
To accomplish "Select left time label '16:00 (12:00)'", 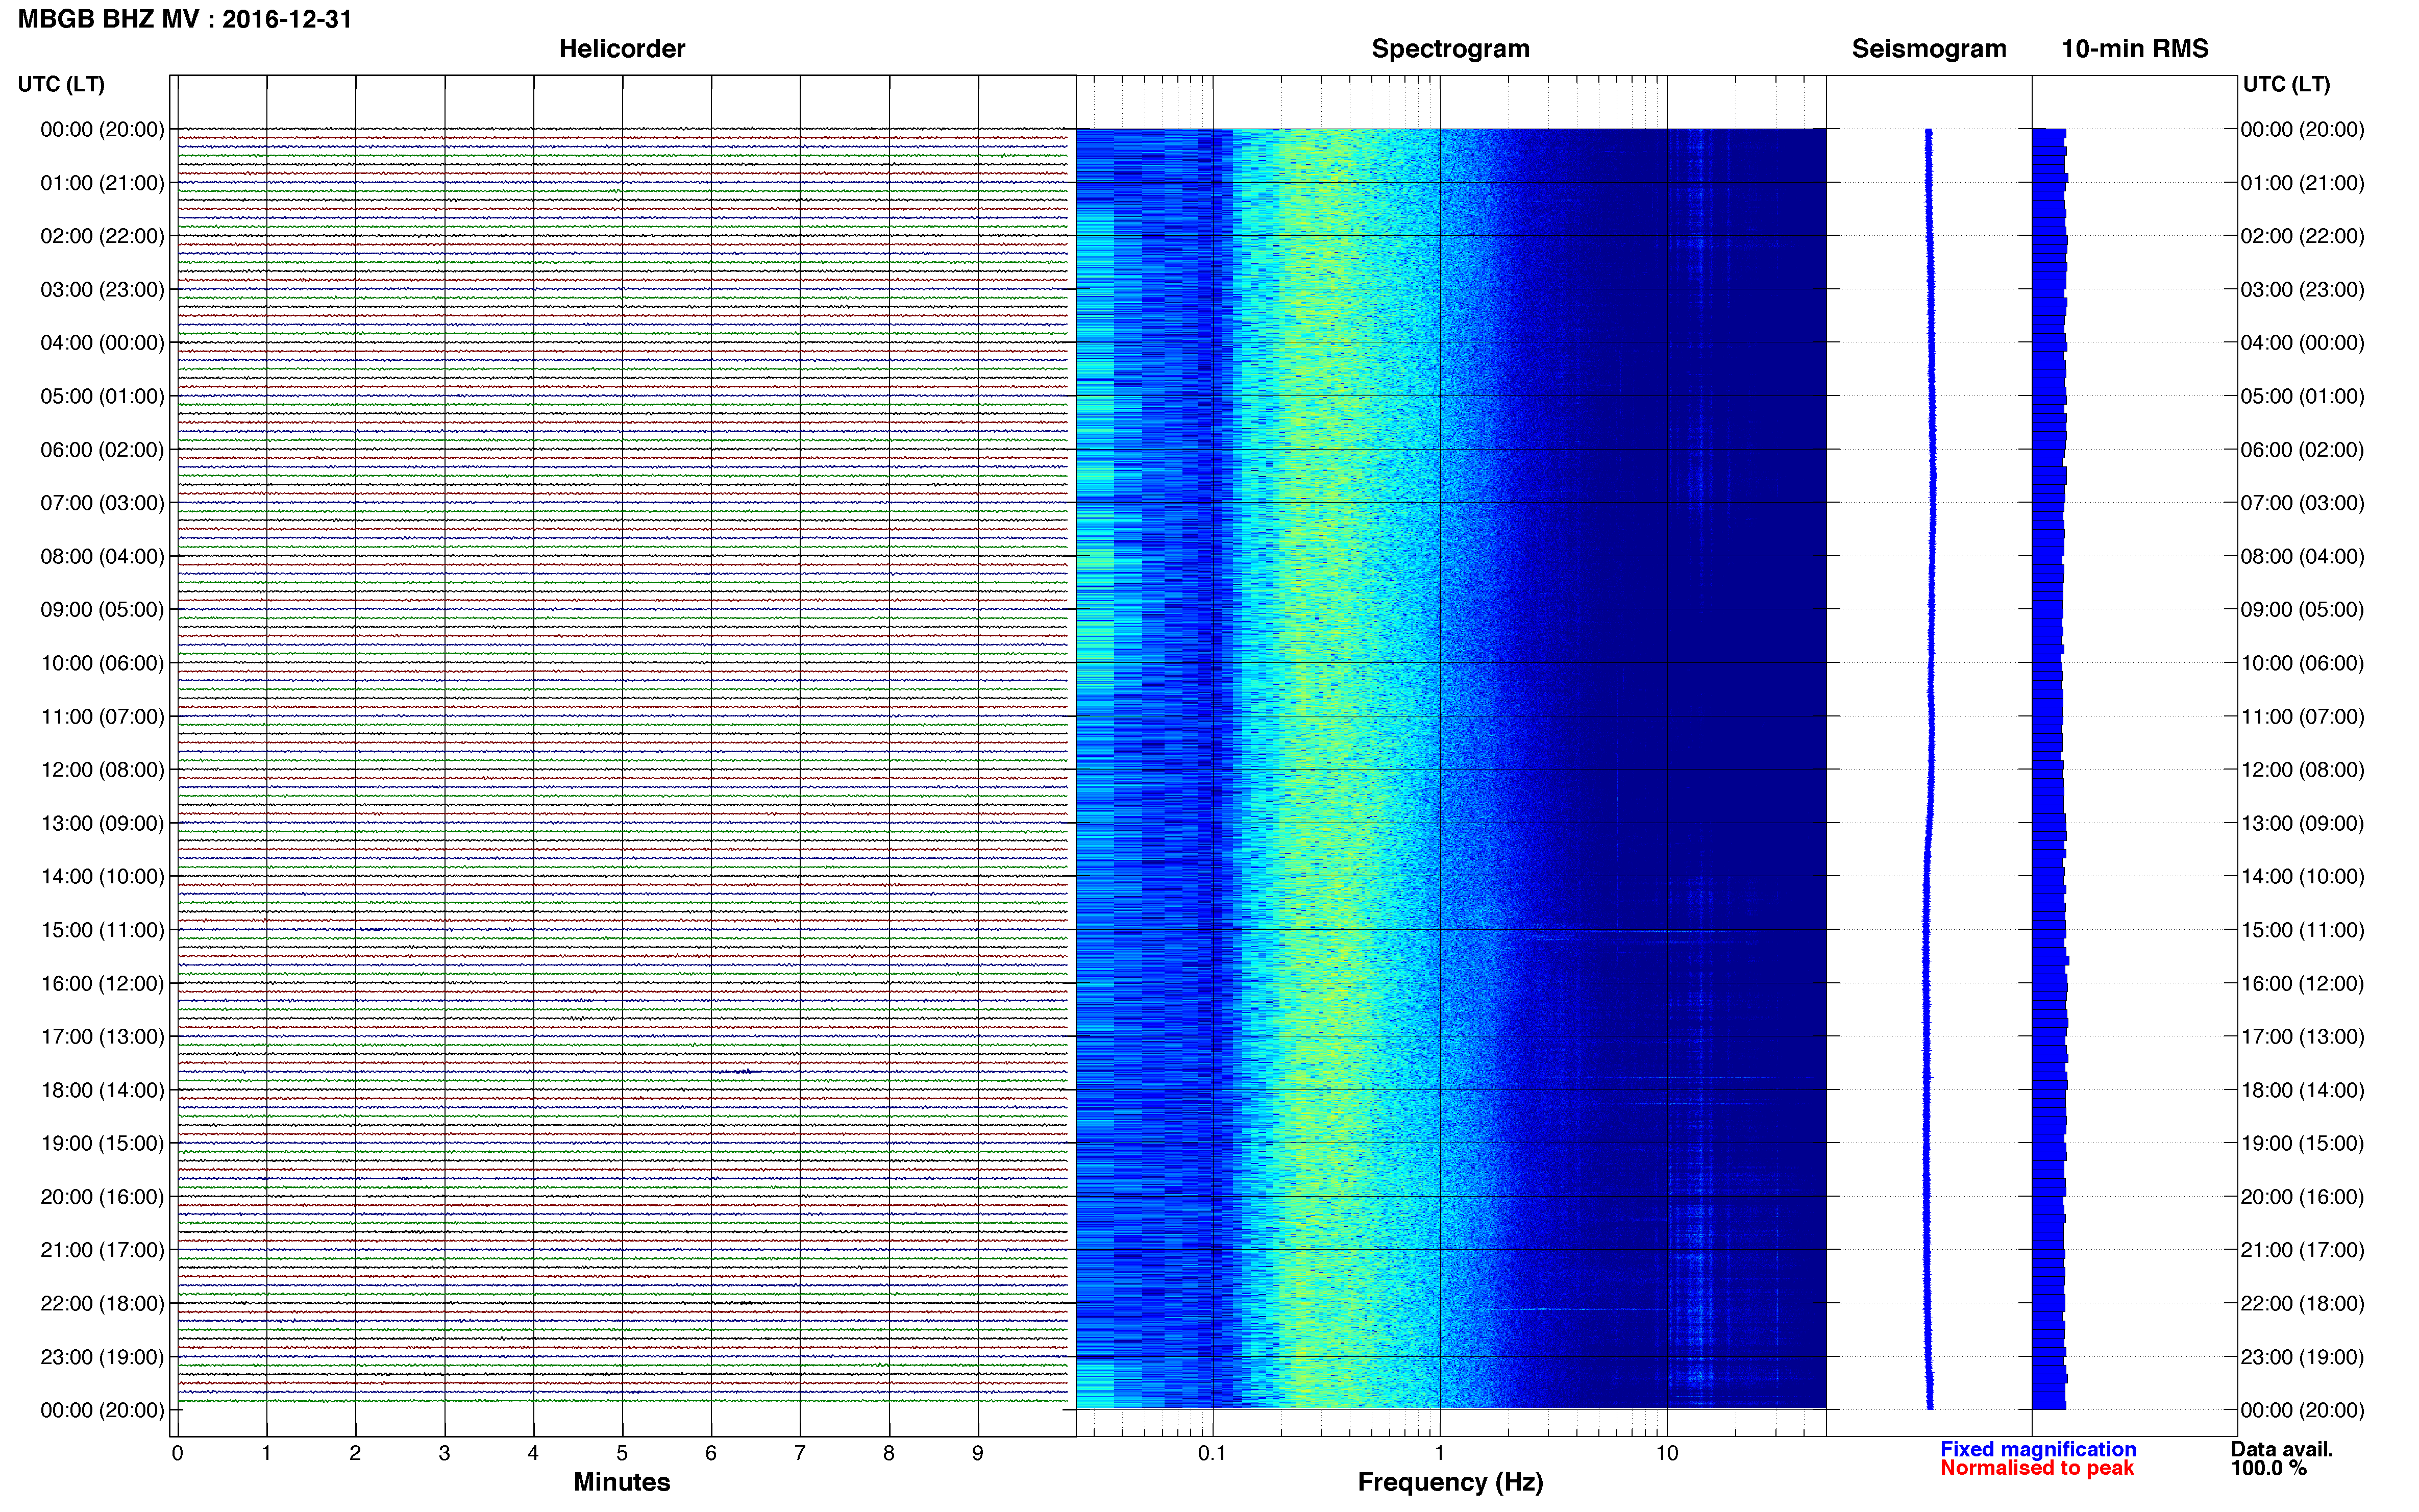I will 102,983.
